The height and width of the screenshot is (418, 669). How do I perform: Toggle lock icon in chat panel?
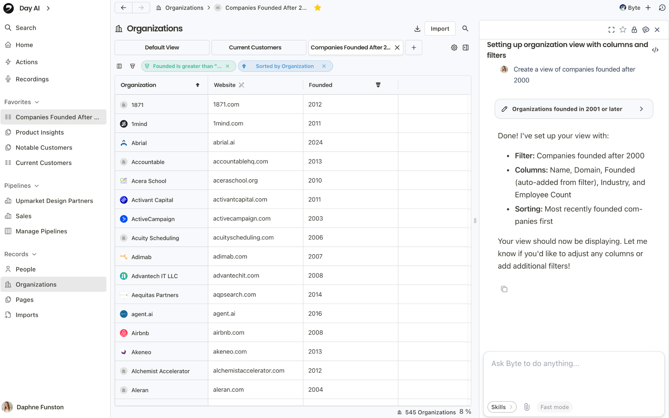[634, 30]
